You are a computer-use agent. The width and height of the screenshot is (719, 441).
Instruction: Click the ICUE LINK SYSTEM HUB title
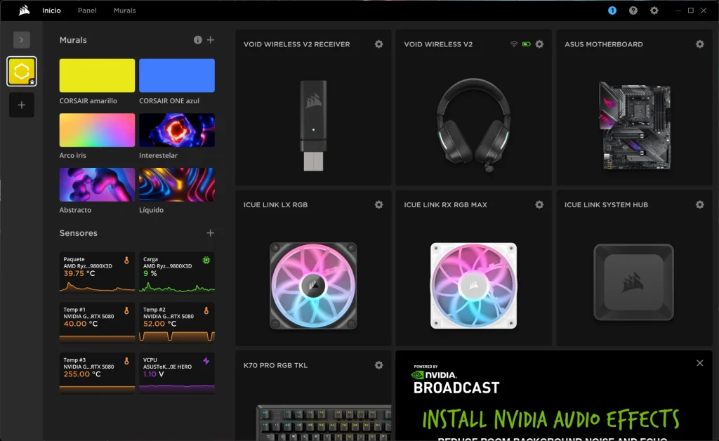click(x=606, y=205)
